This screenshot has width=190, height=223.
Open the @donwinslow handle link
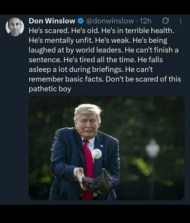pos(110,21)
